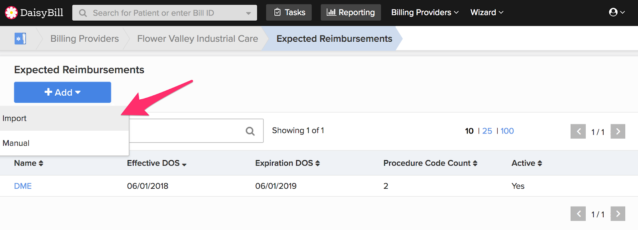Select Manual from the Add menu
638x230 pixels.
tap(64, 143)
